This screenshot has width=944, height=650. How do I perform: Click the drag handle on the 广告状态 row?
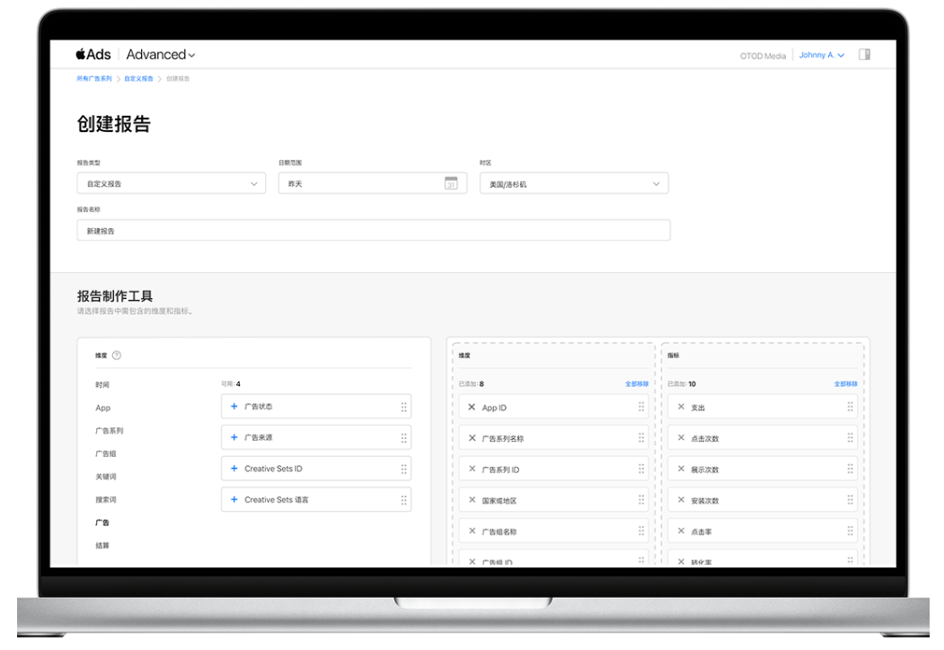click(x=404, y=407)
